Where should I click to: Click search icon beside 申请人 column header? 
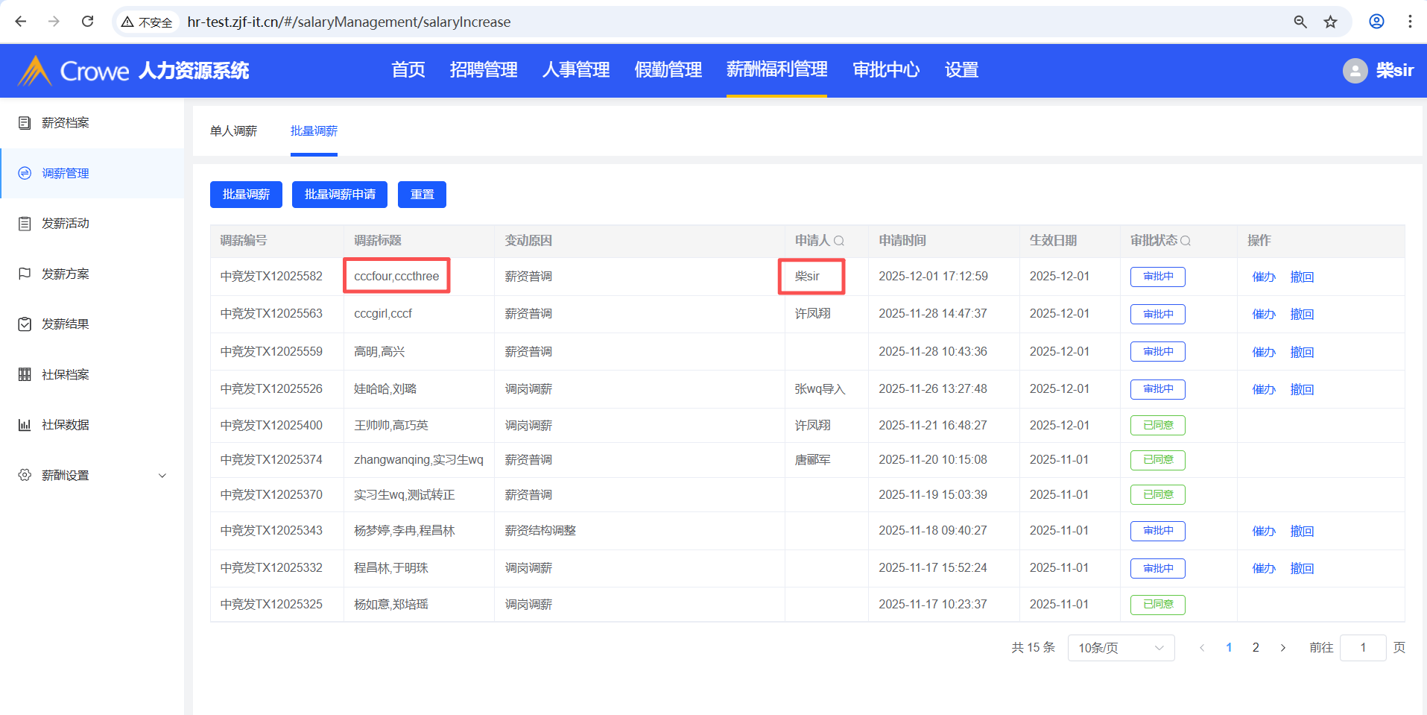coord(839,241)
